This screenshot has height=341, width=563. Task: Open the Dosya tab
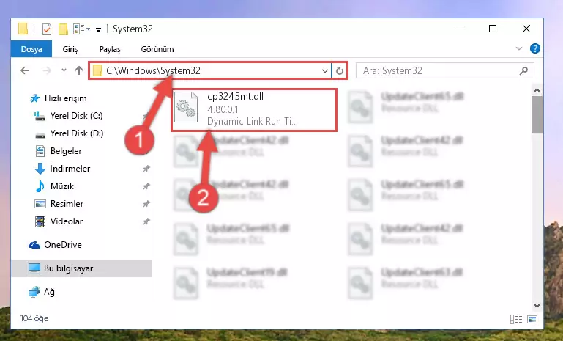[x=31, y=49]
